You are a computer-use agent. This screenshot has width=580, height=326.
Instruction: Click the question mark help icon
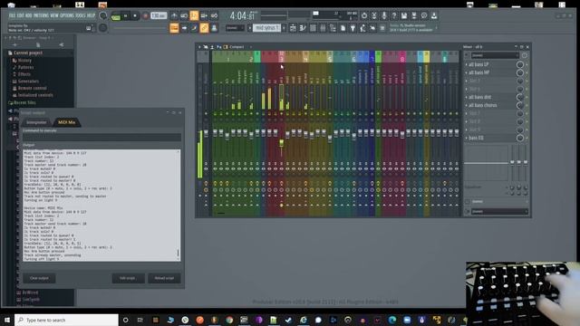pyautogui.click(x=394, y=15)
